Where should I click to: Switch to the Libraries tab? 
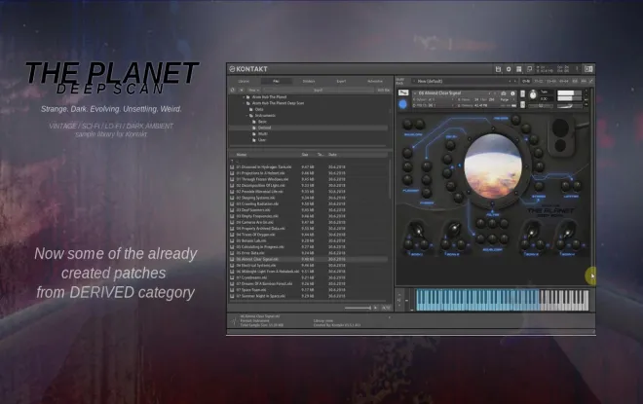(x=244, y=81)
